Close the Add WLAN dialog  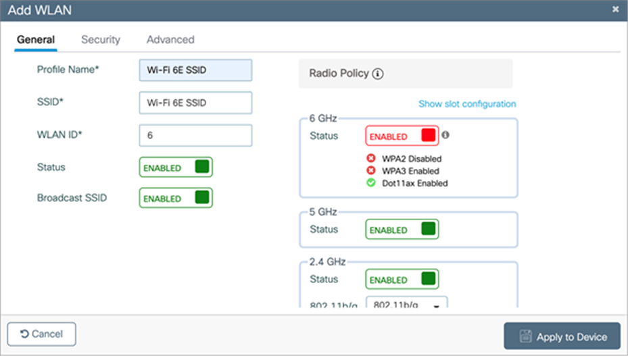click(x=616, y=9)
